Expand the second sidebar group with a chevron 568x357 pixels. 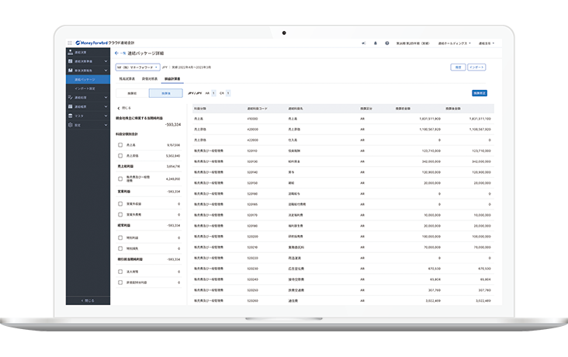point(106,61)
